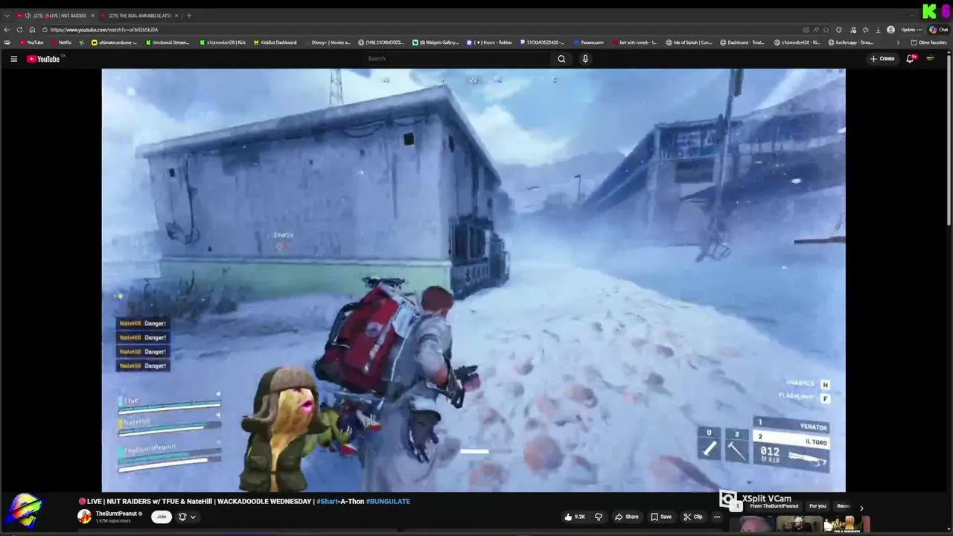Toggle the channel notification bell

[182, 517]
